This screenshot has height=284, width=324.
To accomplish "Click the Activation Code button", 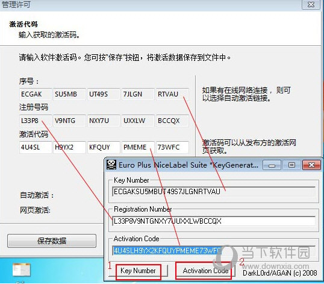I will coord(205,271).
